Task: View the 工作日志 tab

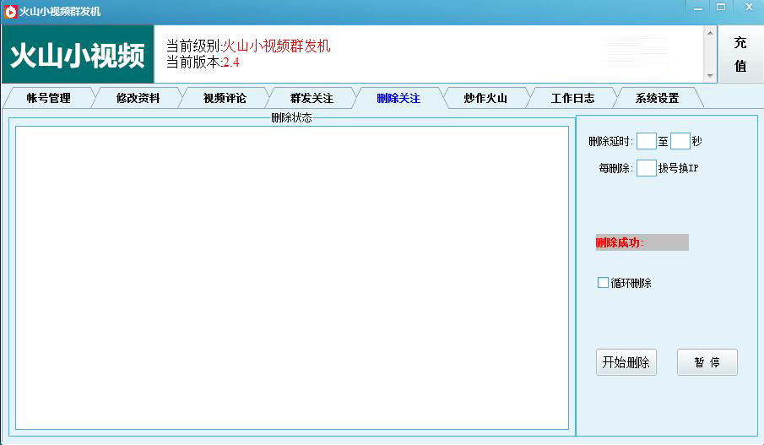Action: tap(572, 98)
